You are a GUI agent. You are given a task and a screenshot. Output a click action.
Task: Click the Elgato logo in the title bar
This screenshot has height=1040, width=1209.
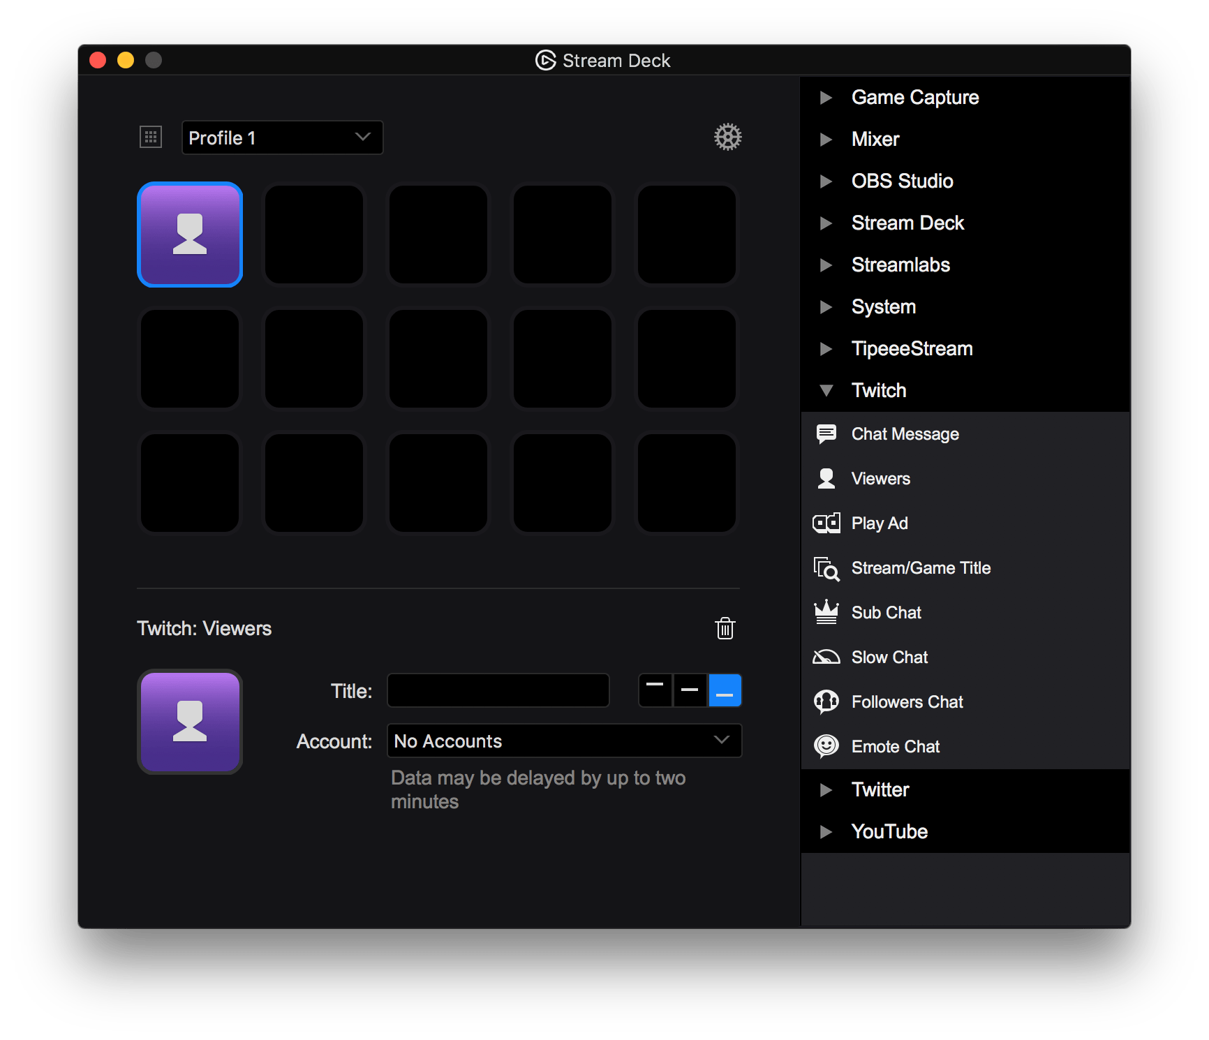point(546,61)
